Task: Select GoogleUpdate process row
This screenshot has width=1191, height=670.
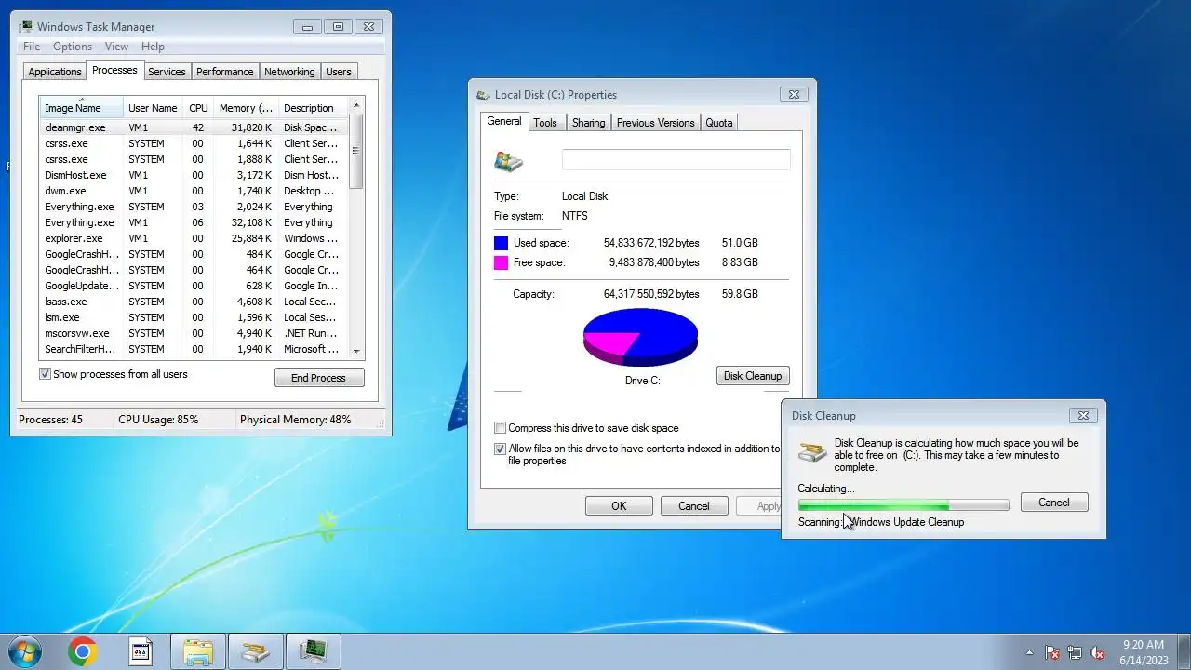Action: coord(194,286)
